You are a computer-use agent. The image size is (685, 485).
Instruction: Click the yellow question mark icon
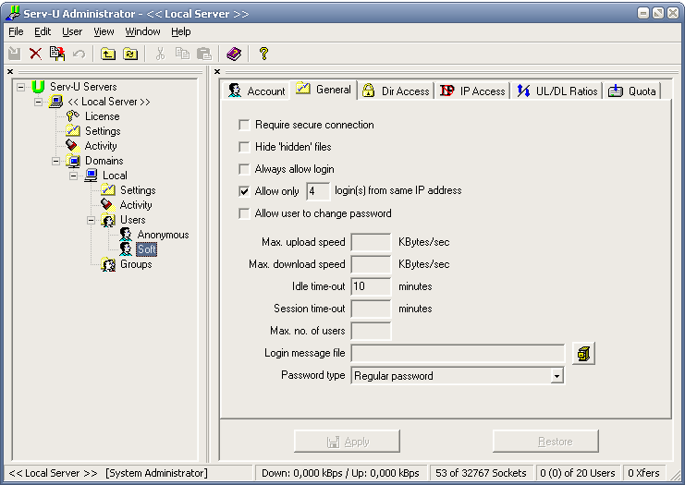263,54
